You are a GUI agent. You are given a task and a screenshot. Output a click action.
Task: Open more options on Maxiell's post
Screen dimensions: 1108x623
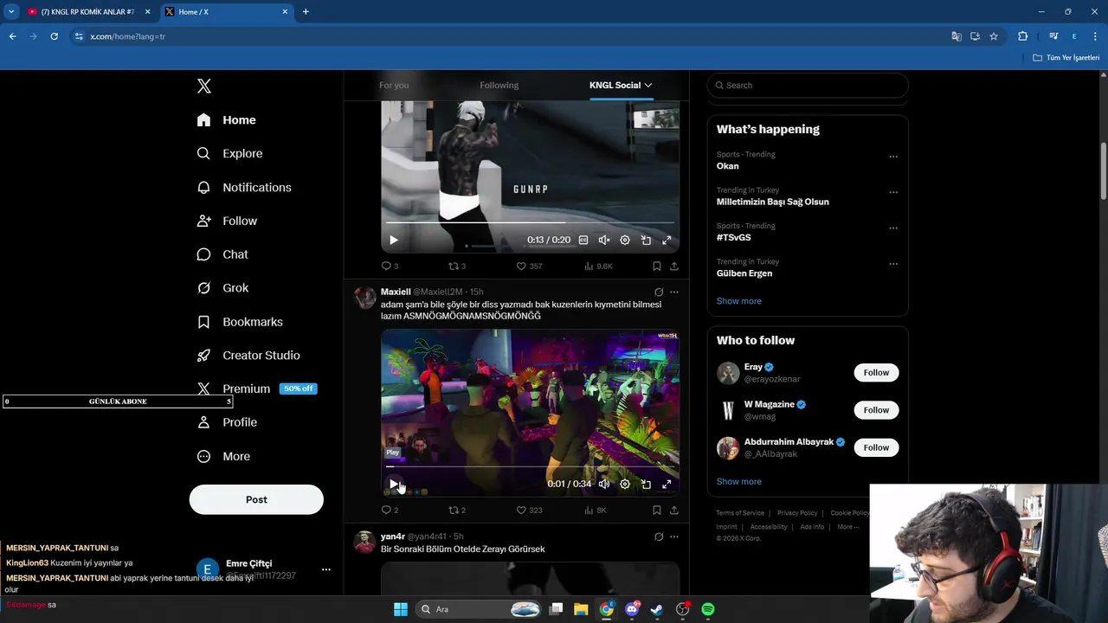click(x=674, y=292)
